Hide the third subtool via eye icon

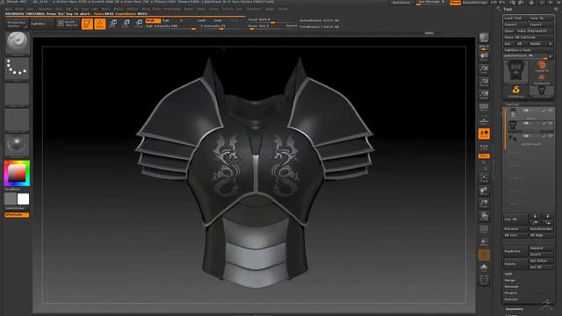point(551,137)
